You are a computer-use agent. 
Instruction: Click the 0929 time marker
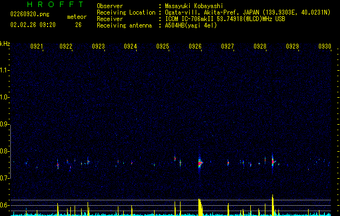[x=292, y=46]
